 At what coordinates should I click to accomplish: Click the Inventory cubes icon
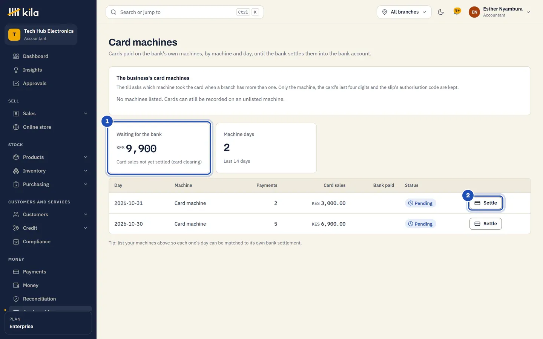point(16,171)
